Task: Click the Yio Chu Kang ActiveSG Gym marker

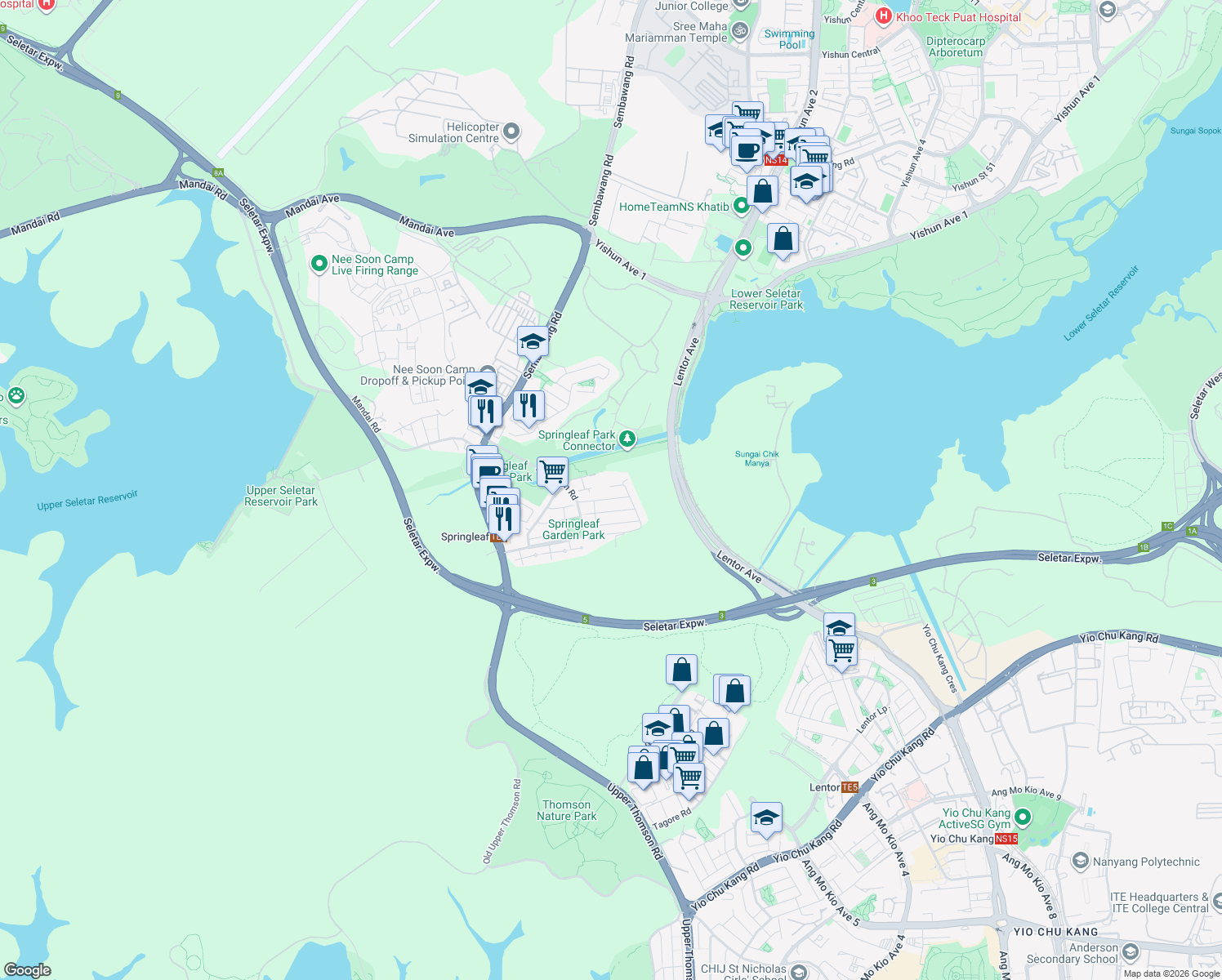Action: (1022, 818)
